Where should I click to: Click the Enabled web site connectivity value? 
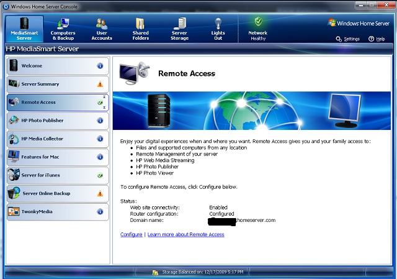[x=218, y=208]
